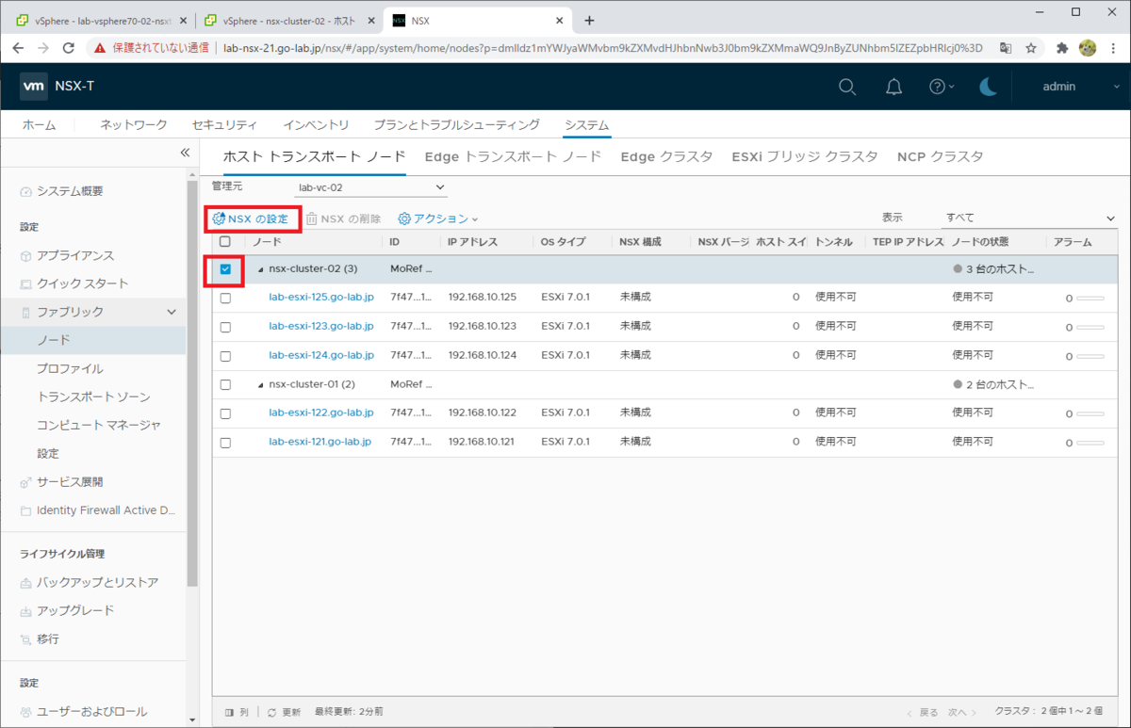
Task: Open browser three-dot menu
Action: point(1112,47)
